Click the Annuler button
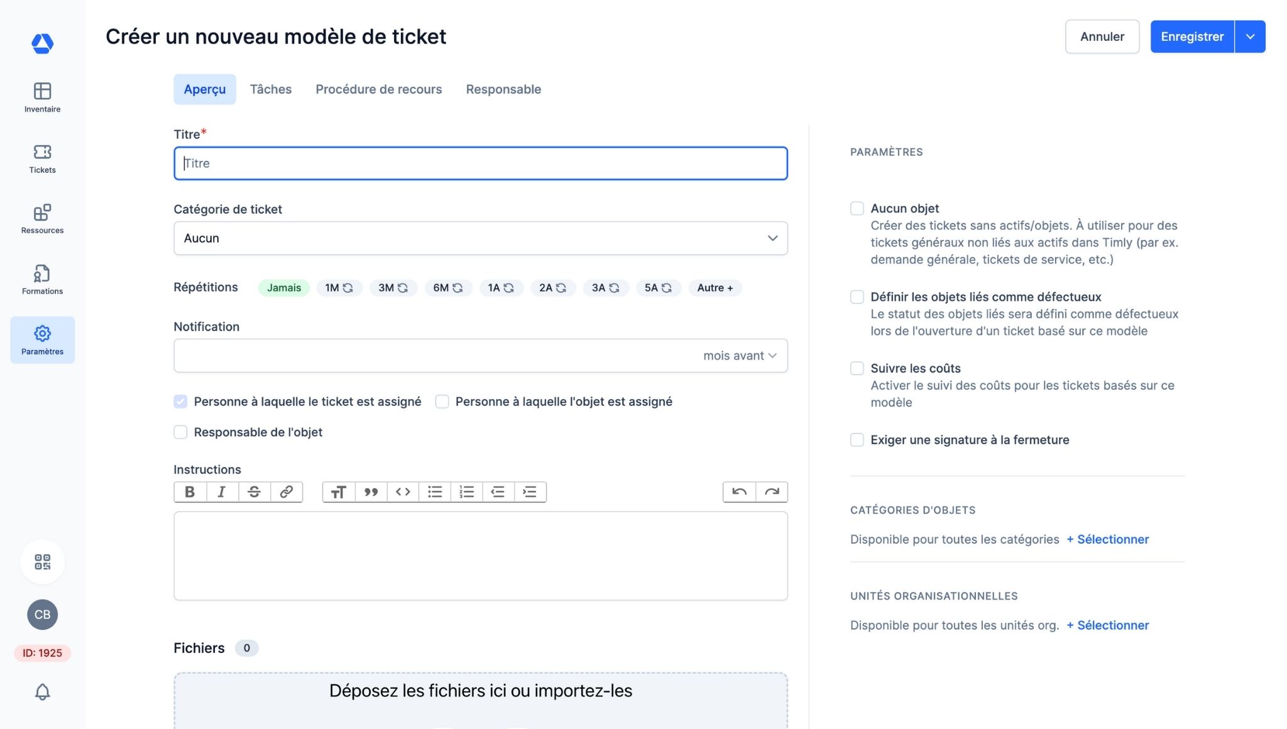Image resolution: width=1287 pixels, height=729 pixels. coord(1102,36)
